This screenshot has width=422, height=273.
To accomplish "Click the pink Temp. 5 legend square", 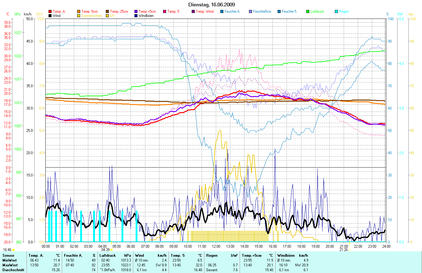I will (x=165, y=11).
